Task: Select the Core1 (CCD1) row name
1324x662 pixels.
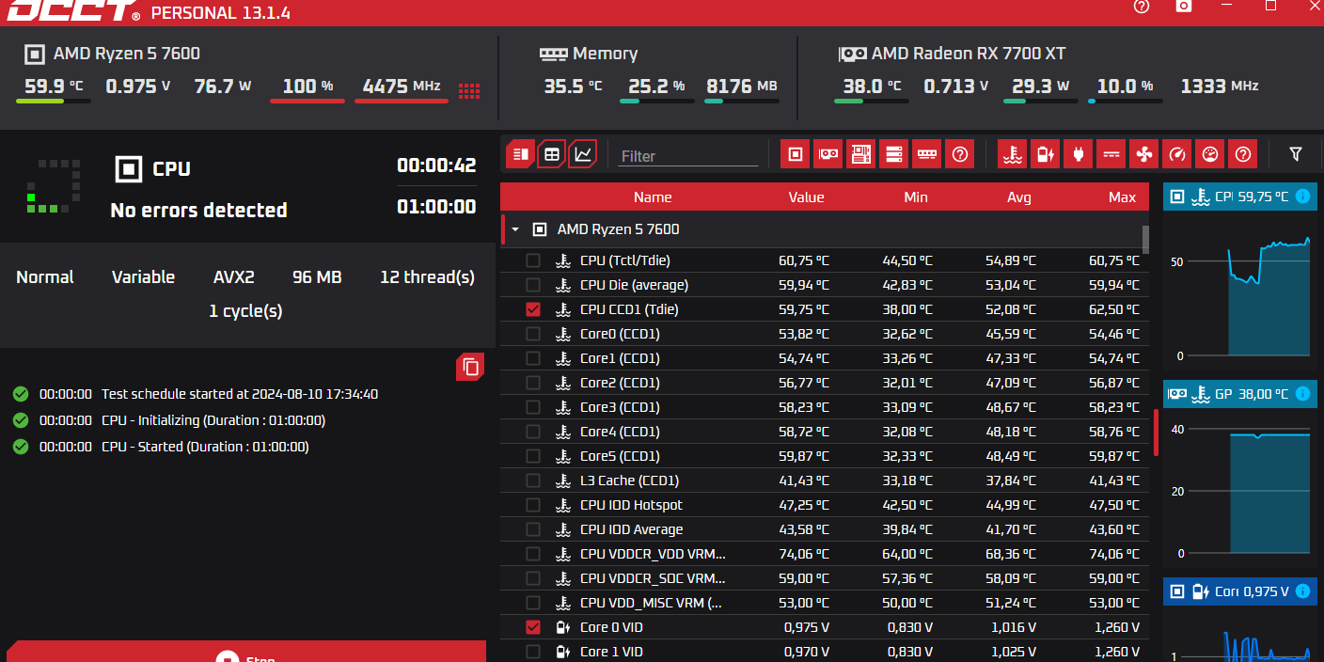Action: coord(620,358)
